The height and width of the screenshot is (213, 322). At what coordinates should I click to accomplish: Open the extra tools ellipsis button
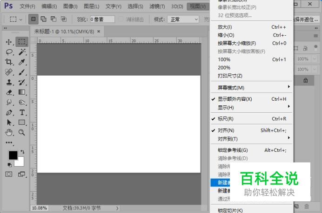click(x=9, y=142)
